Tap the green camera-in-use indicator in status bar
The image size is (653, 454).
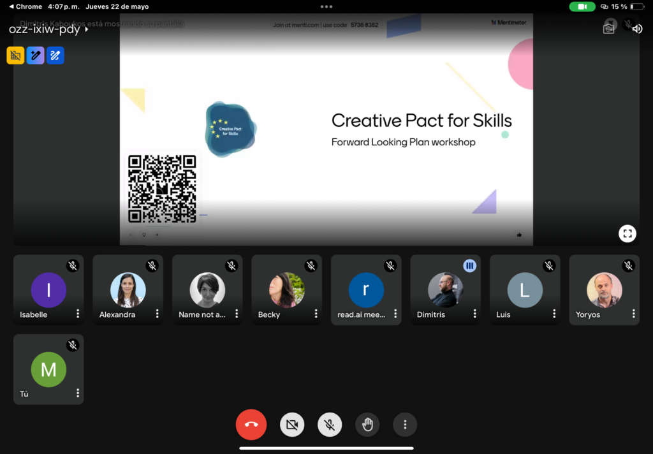tap(582, 7)
